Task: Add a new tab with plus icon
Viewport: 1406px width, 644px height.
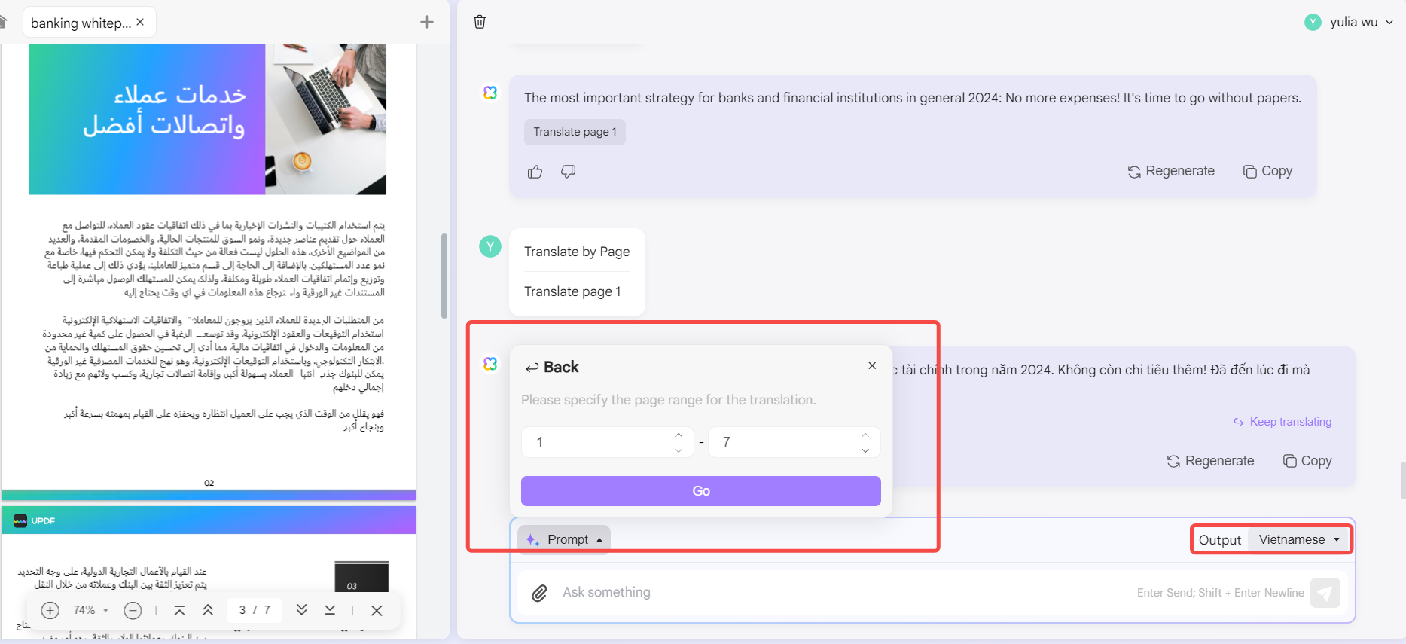Action: pyautogui.click(x=427, y=22)
